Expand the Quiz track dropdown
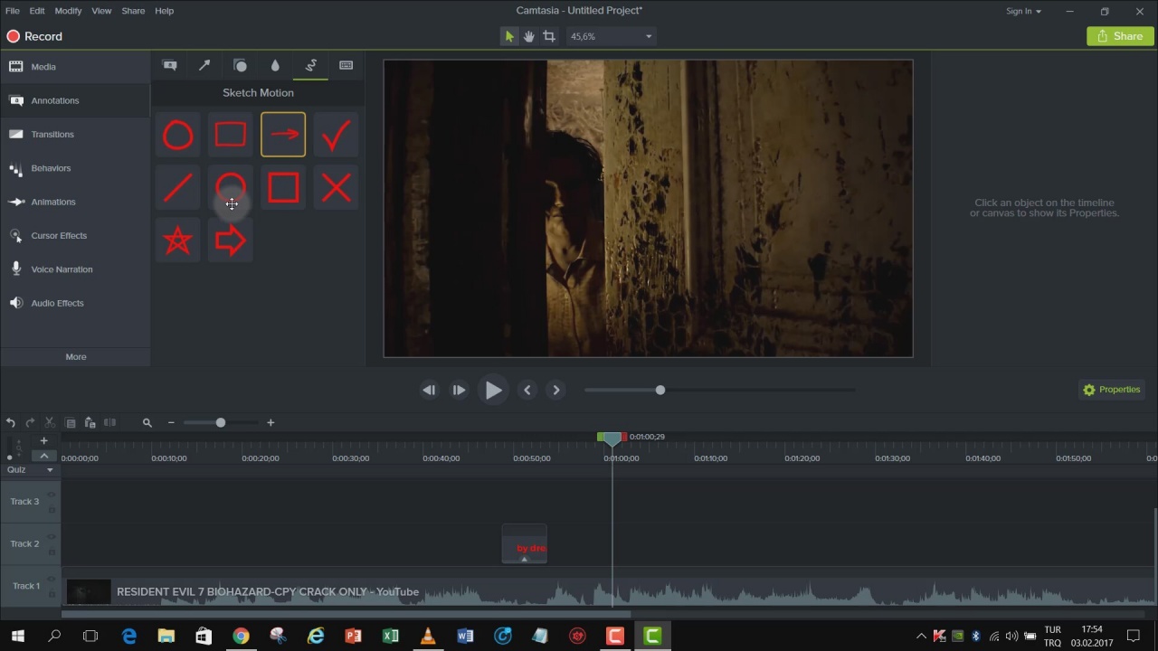 [x=50, y=470]
